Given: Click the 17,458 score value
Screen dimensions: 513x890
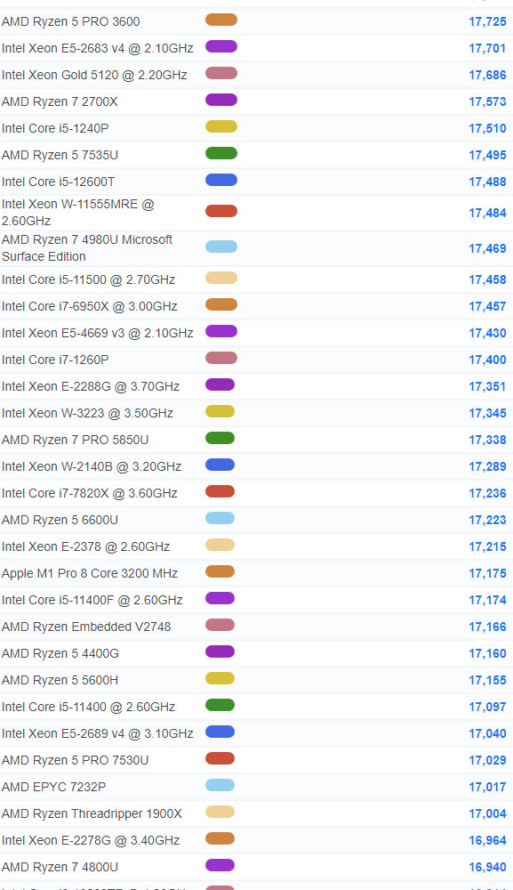Looking at the screenshot, I should [x=487, y=279].
